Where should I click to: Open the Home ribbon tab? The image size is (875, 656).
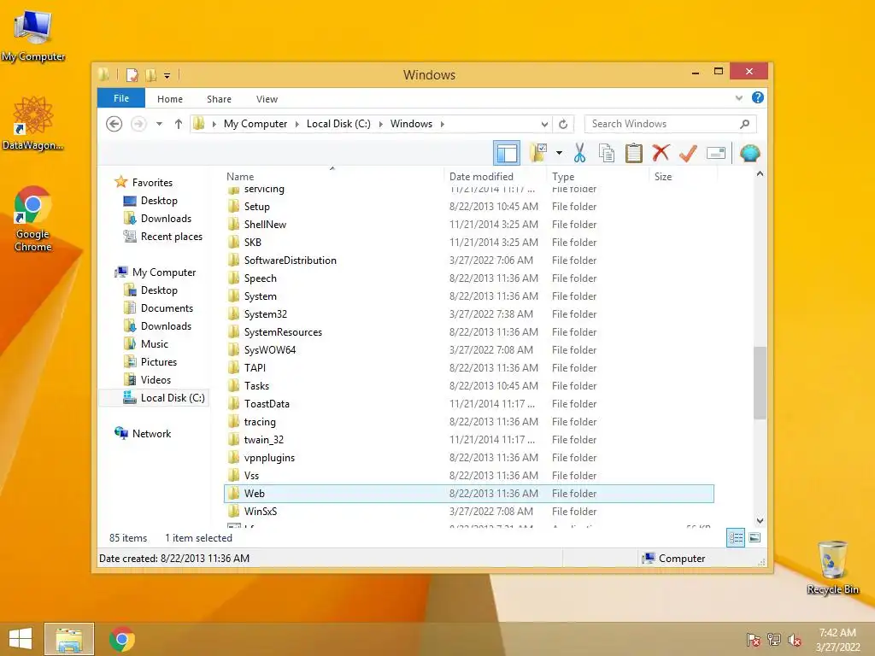[x=170, y=99]
